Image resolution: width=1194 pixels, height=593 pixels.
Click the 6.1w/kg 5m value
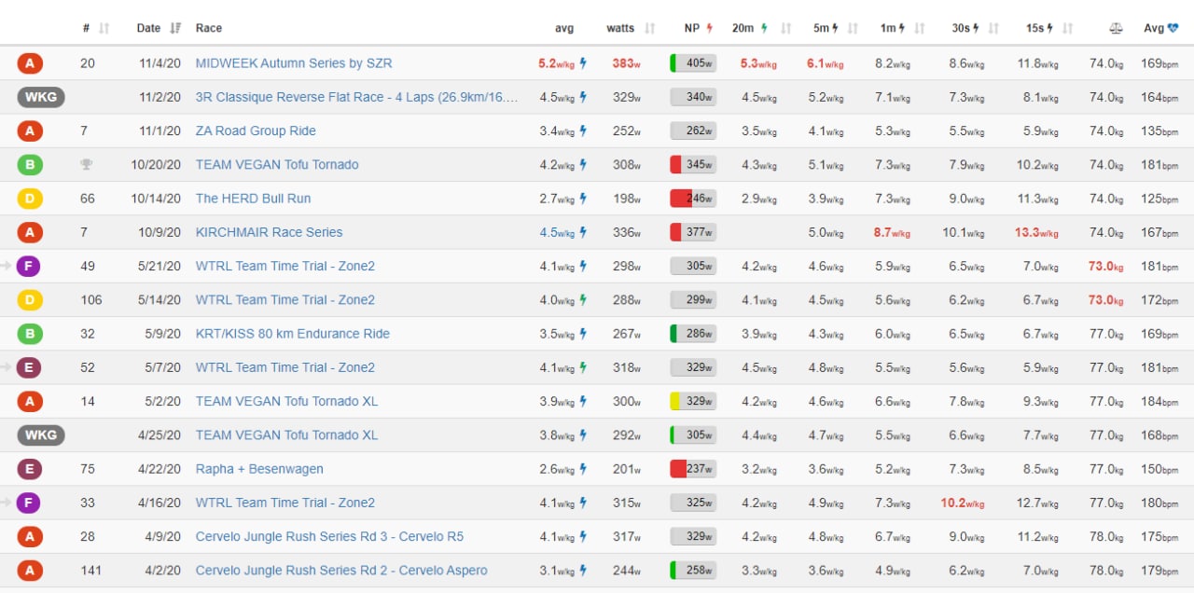tap(826, 63)
